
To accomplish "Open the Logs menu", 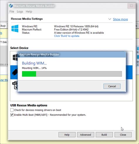I will click(x=20, y=12).
